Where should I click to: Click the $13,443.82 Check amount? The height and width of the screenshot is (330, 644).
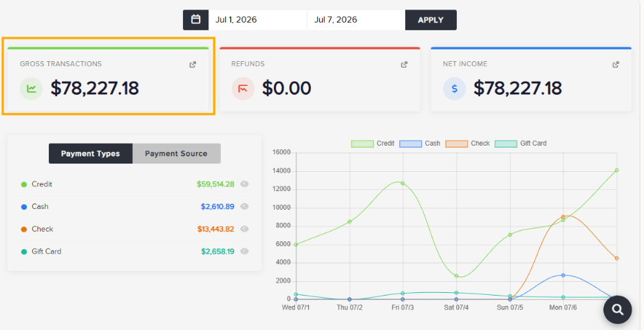[x=215, y=229]
